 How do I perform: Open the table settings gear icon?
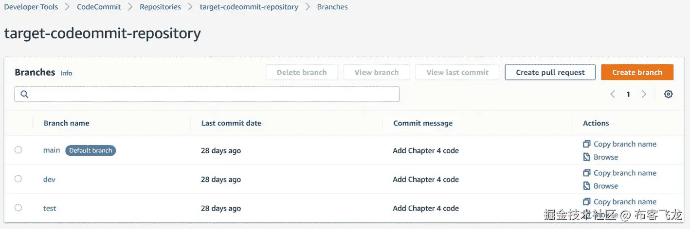[669, 94]
